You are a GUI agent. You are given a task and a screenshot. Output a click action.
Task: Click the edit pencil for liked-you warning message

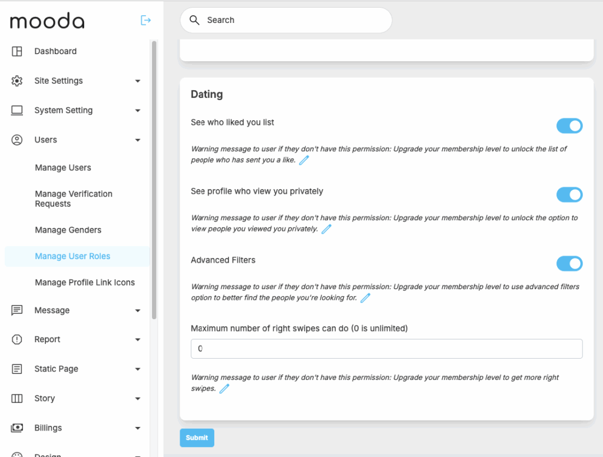(304, 160)
